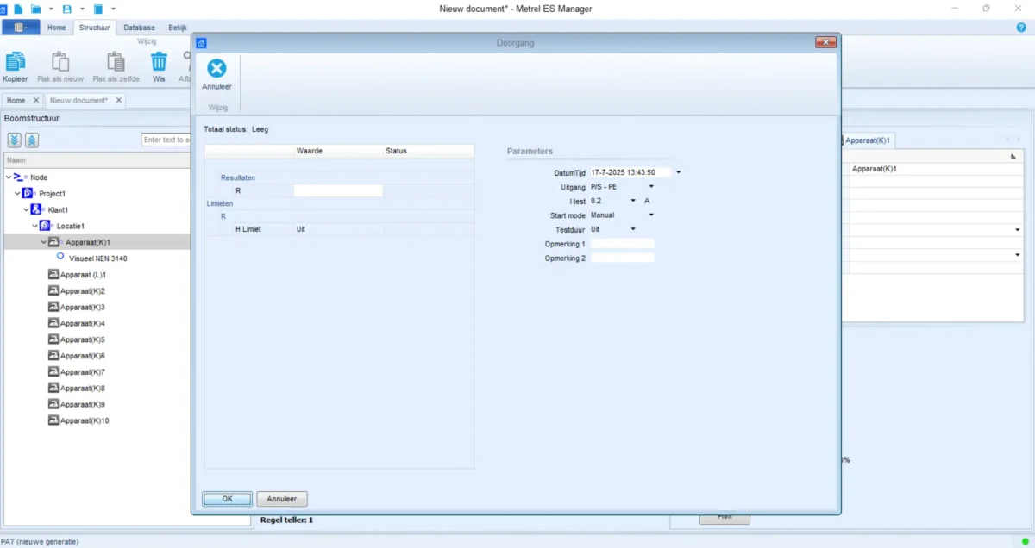Click the blue help question mark icon

pos(1021,28)
